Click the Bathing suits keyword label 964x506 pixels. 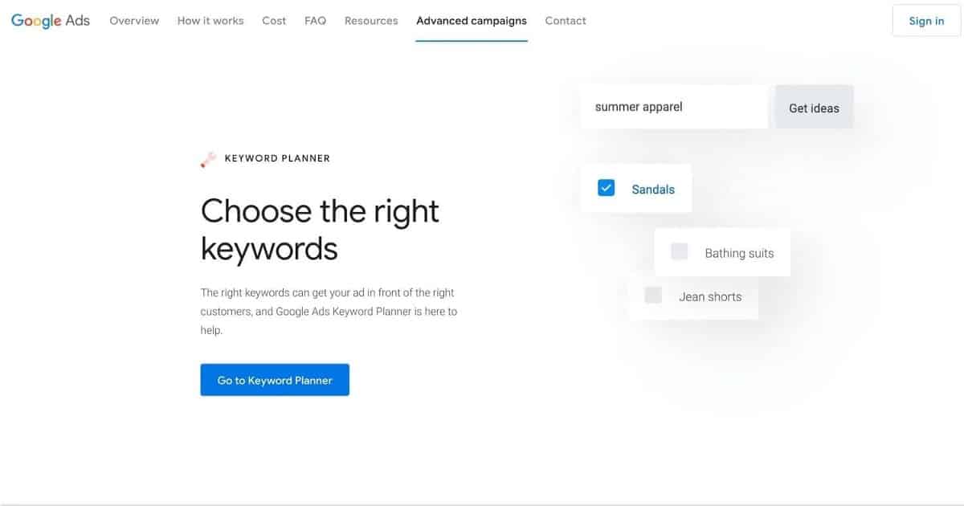click(x=739, y=253)
